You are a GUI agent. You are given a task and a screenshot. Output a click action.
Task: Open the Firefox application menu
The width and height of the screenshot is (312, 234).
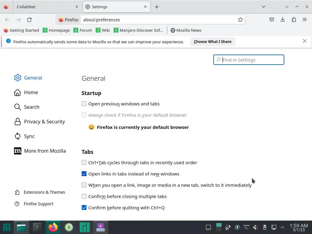tap(305, 19)
